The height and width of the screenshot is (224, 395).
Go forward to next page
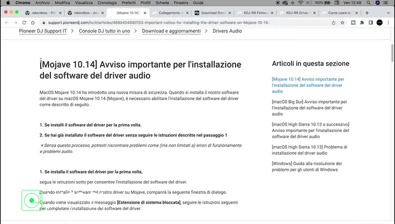click(15, 23)
